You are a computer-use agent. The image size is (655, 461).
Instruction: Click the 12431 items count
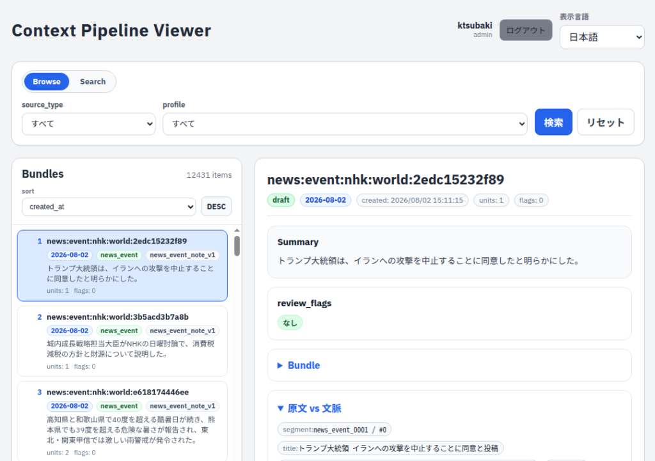pyautogui.click(x=209, y=175)
